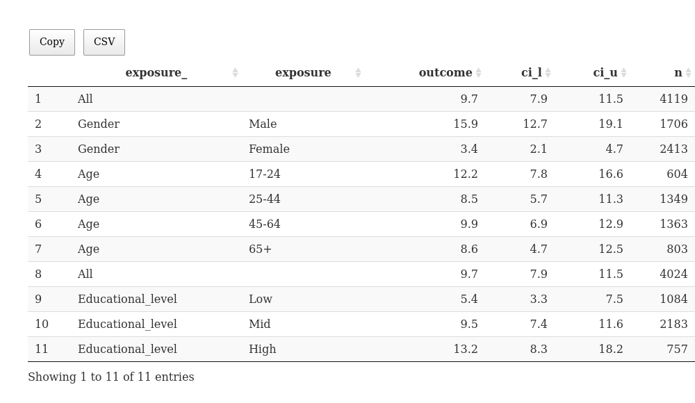Image resolution: width=695 pixels, height=403 pixels.
Task: Click the outcome value 13.2
Action: [466, 349]
